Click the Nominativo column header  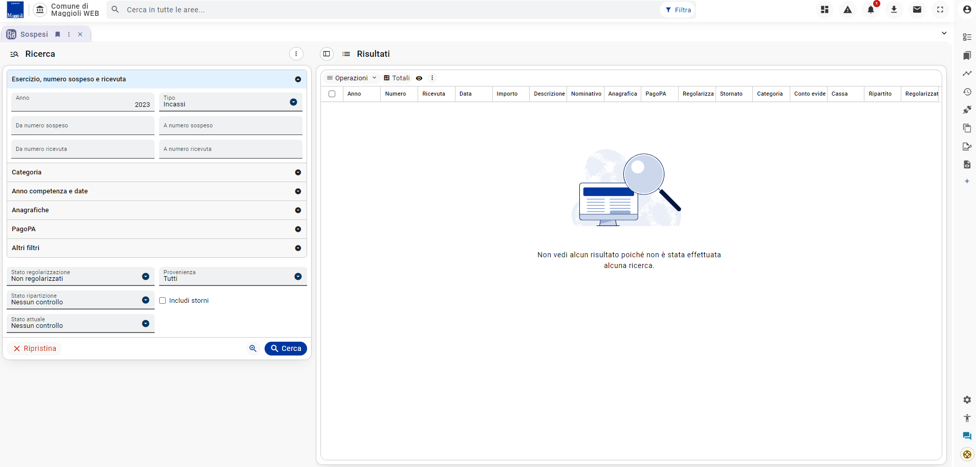tap(585, 94)
